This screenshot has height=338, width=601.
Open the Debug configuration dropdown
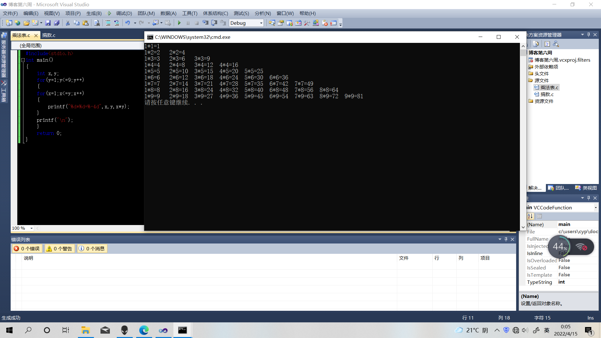[x=261, y=23]
